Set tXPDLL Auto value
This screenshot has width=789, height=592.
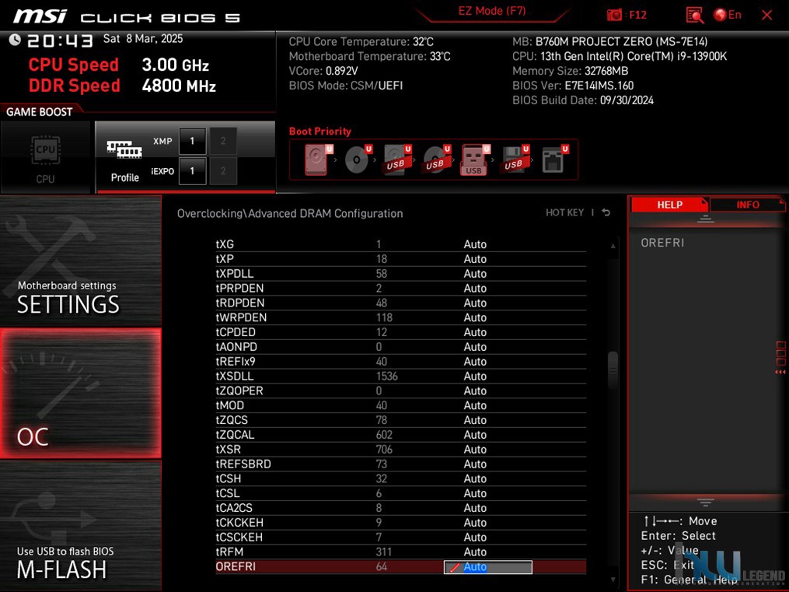click(x=475, y=273)
